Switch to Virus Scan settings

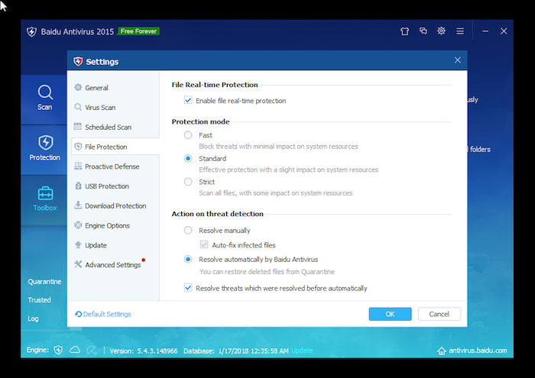(x=100, y=108)
